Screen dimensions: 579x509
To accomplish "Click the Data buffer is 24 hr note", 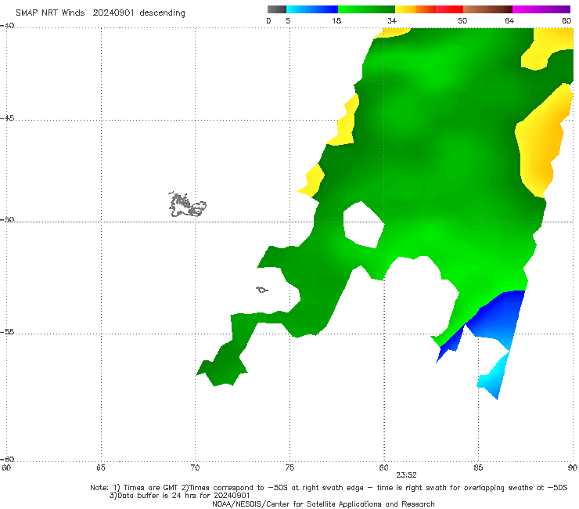I will click(179, 496).
